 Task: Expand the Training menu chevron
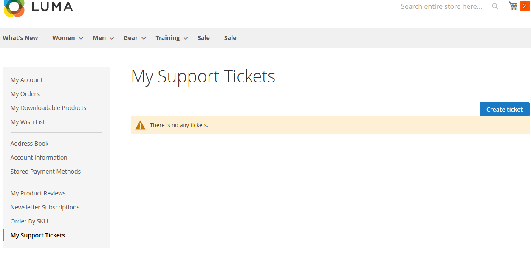tap(186, 38)
